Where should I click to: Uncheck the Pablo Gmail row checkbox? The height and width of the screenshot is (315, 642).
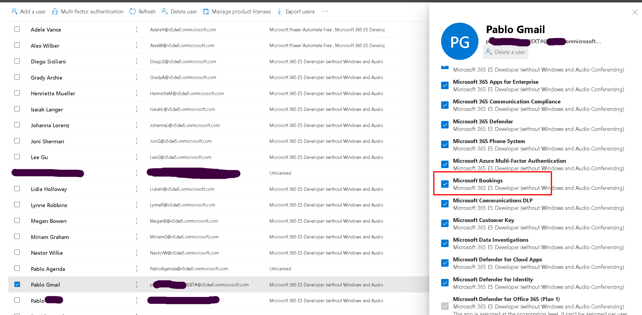17,284
